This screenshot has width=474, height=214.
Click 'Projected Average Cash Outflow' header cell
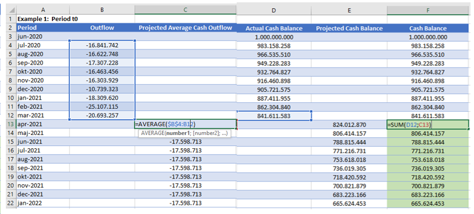pos(185,28)
